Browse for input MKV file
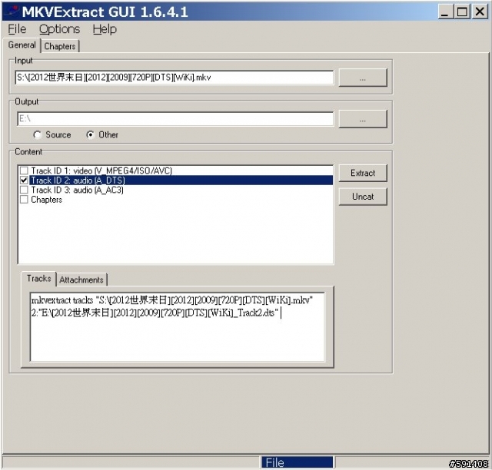The width and height of the screenshot is (492, 470). tap(363, 78)
